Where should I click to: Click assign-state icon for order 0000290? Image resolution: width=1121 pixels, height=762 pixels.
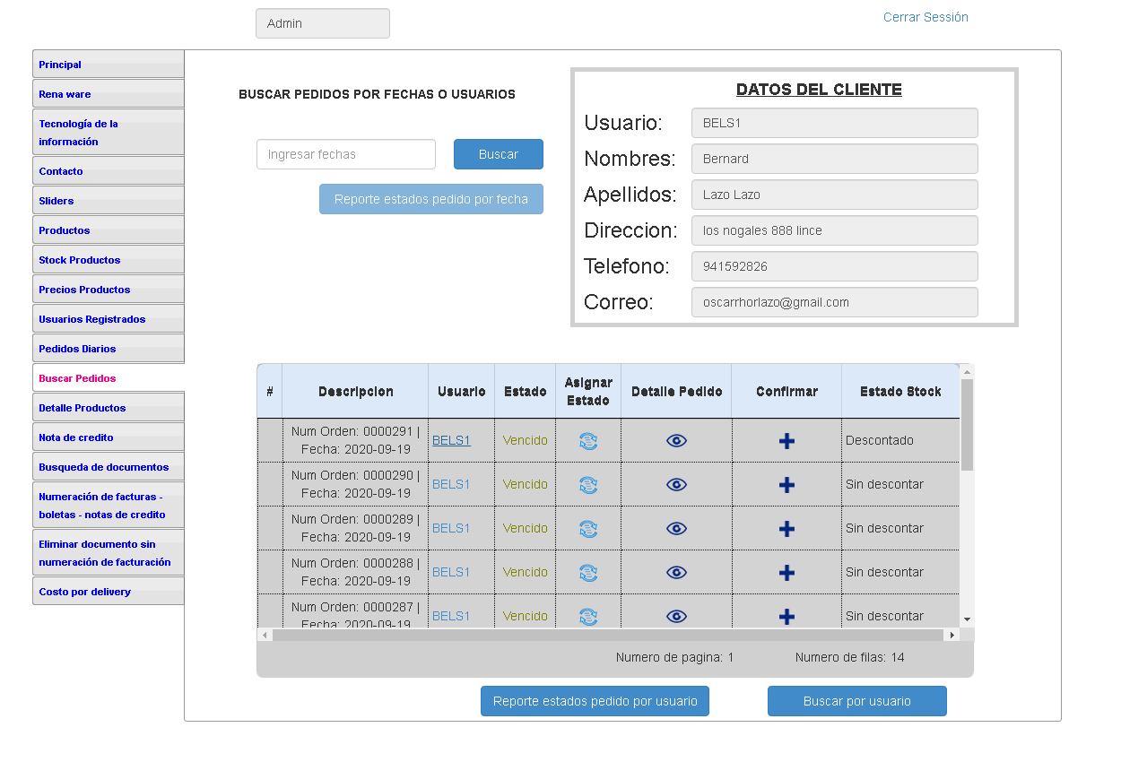click(588, 485)
